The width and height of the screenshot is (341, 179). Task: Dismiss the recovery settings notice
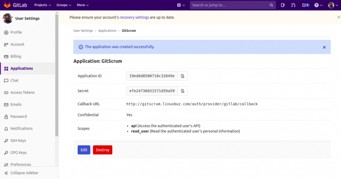tap(338, 17)
